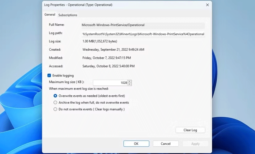Cancel the Log Properties dialog
The height and width of the screenshot is (154, 255).
point(166,144)
